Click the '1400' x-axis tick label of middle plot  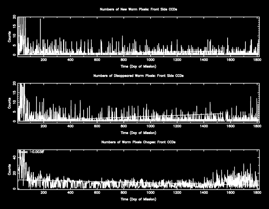tap(204, 126)
